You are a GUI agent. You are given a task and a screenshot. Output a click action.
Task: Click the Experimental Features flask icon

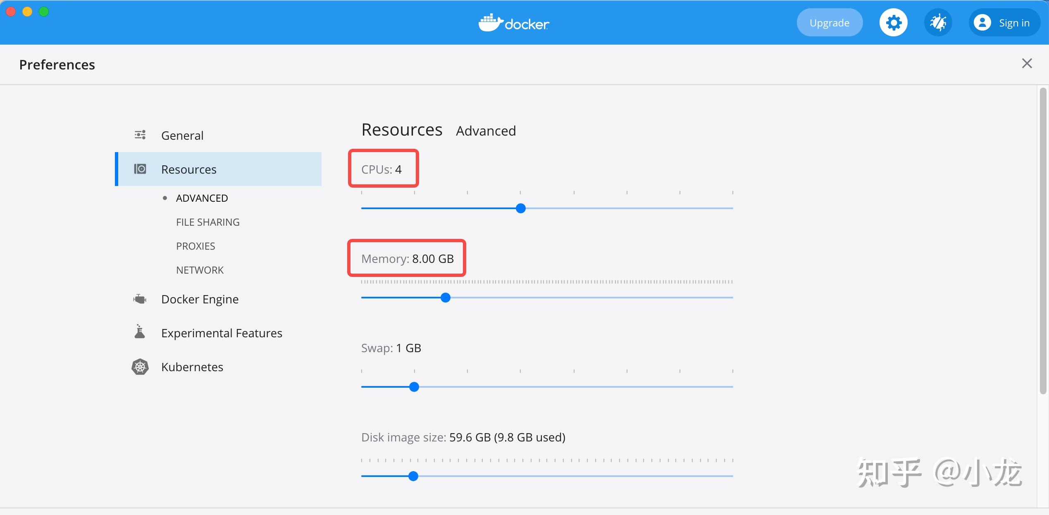(x=140, y=332)
